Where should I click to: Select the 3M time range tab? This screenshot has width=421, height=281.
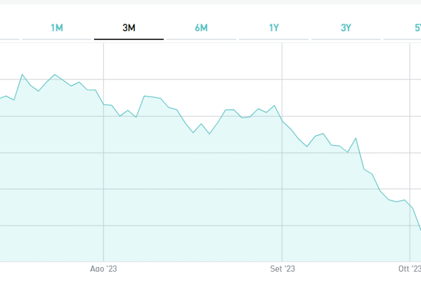pyautogui.click(x=129, y=28)
